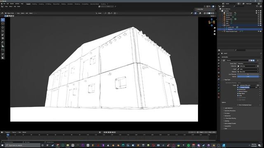Click the Blender logo menu icon

pos(2,4)
